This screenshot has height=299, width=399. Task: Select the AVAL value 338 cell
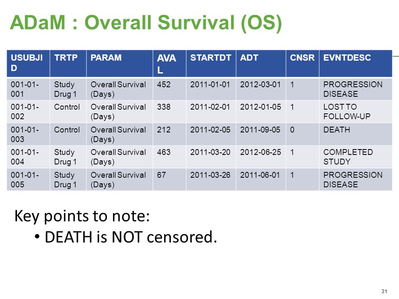point(170,112)
